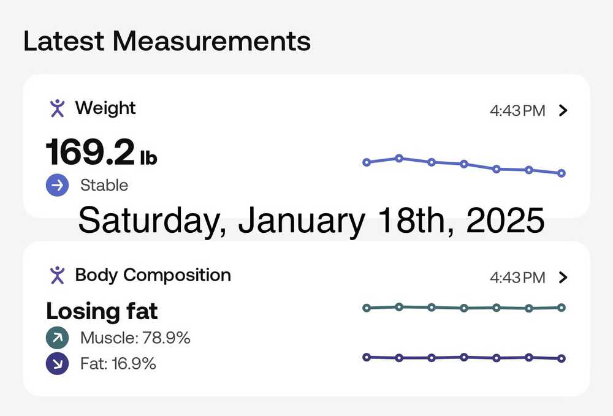Click the purple person icon beside Weight
The width and height of the screenshot is (613, 416).
pyautogui.click(x=57, y=108)
